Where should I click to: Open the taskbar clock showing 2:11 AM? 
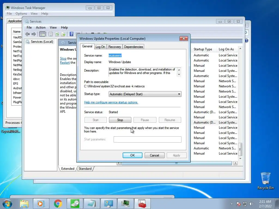tap(265, 204)
